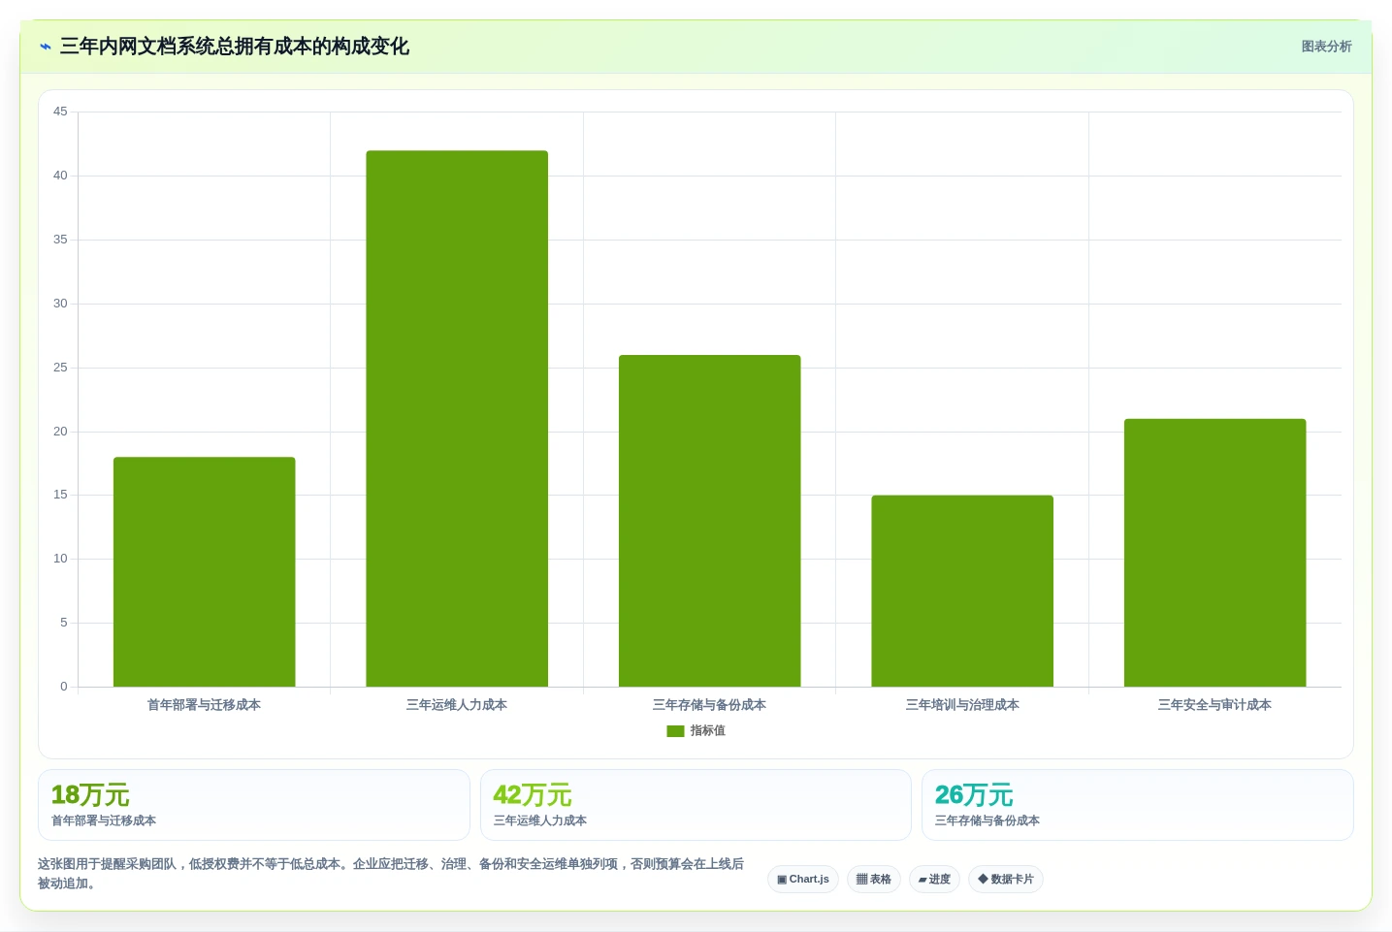Select the 三年培训与治理成本 bar
Screen dimensions: 1392x932
(962, 592)
